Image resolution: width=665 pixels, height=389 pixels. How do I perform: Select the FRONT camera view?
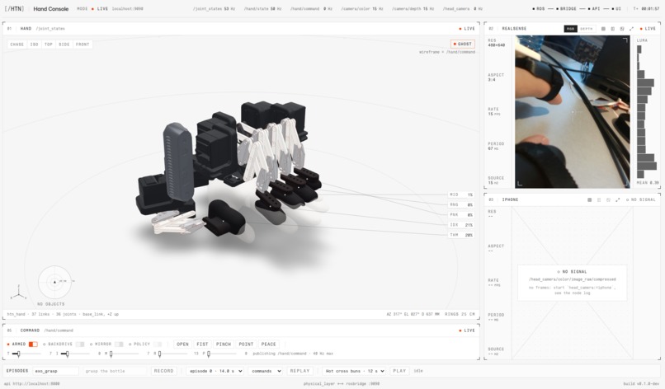click(x=83, y=44)
